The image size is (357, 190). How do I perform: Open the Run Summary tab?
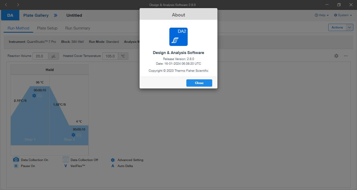tap(78, 28)
